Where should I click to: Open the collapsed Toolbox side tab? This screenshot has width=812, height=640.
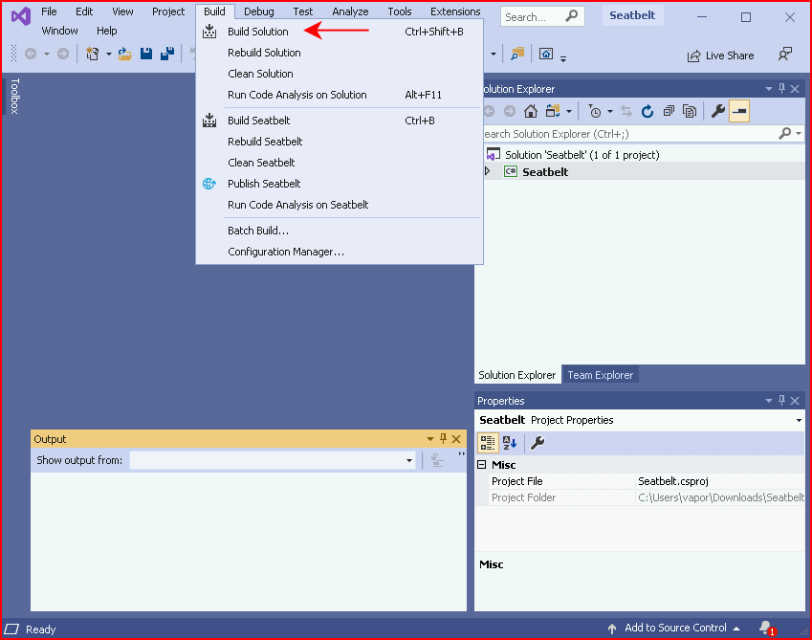click(x=14, y=97)
